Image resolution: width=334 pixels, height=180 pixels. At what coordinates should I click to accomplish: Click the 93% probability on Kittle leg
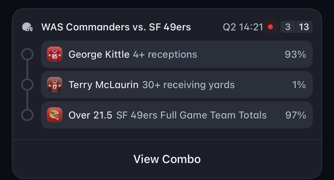point(296,54)
